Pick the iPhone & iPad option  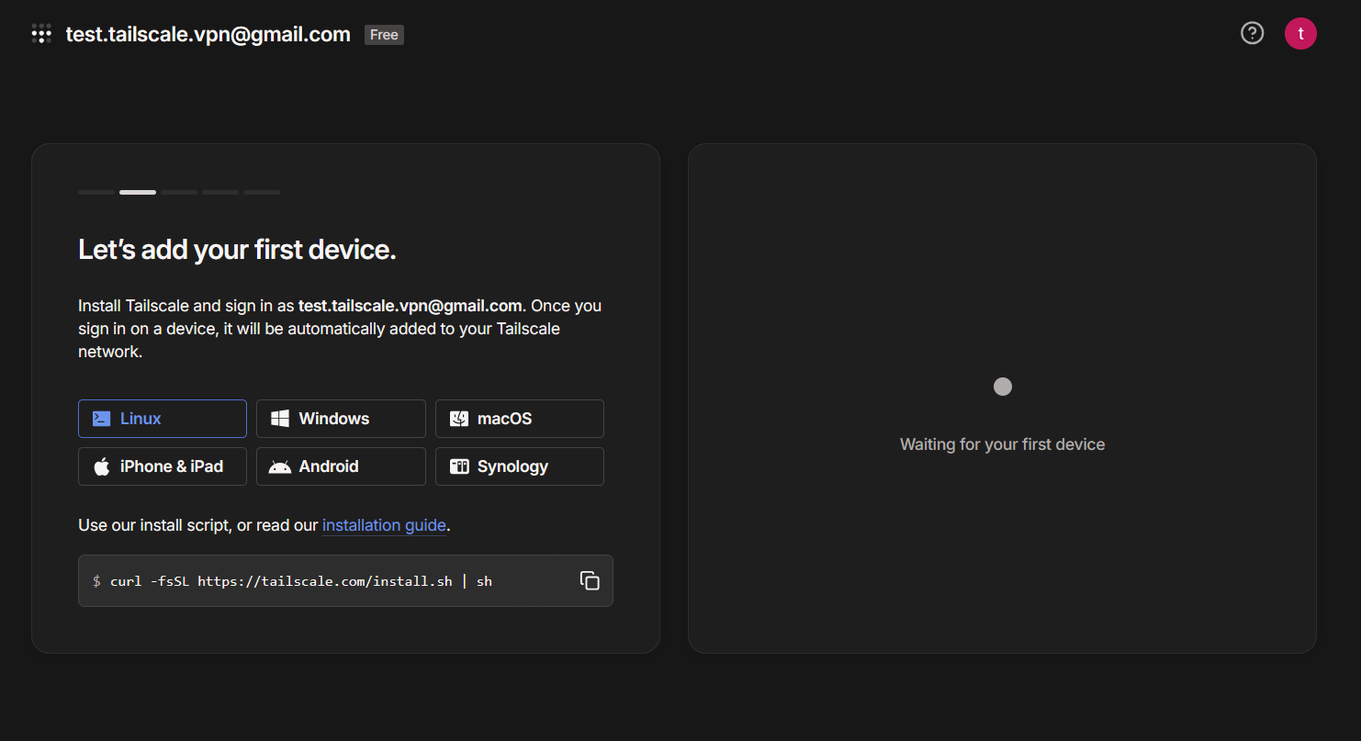(163, 466)
